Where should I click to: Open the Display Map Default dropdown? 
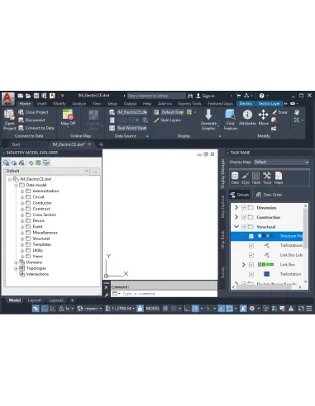coord(281,162)
